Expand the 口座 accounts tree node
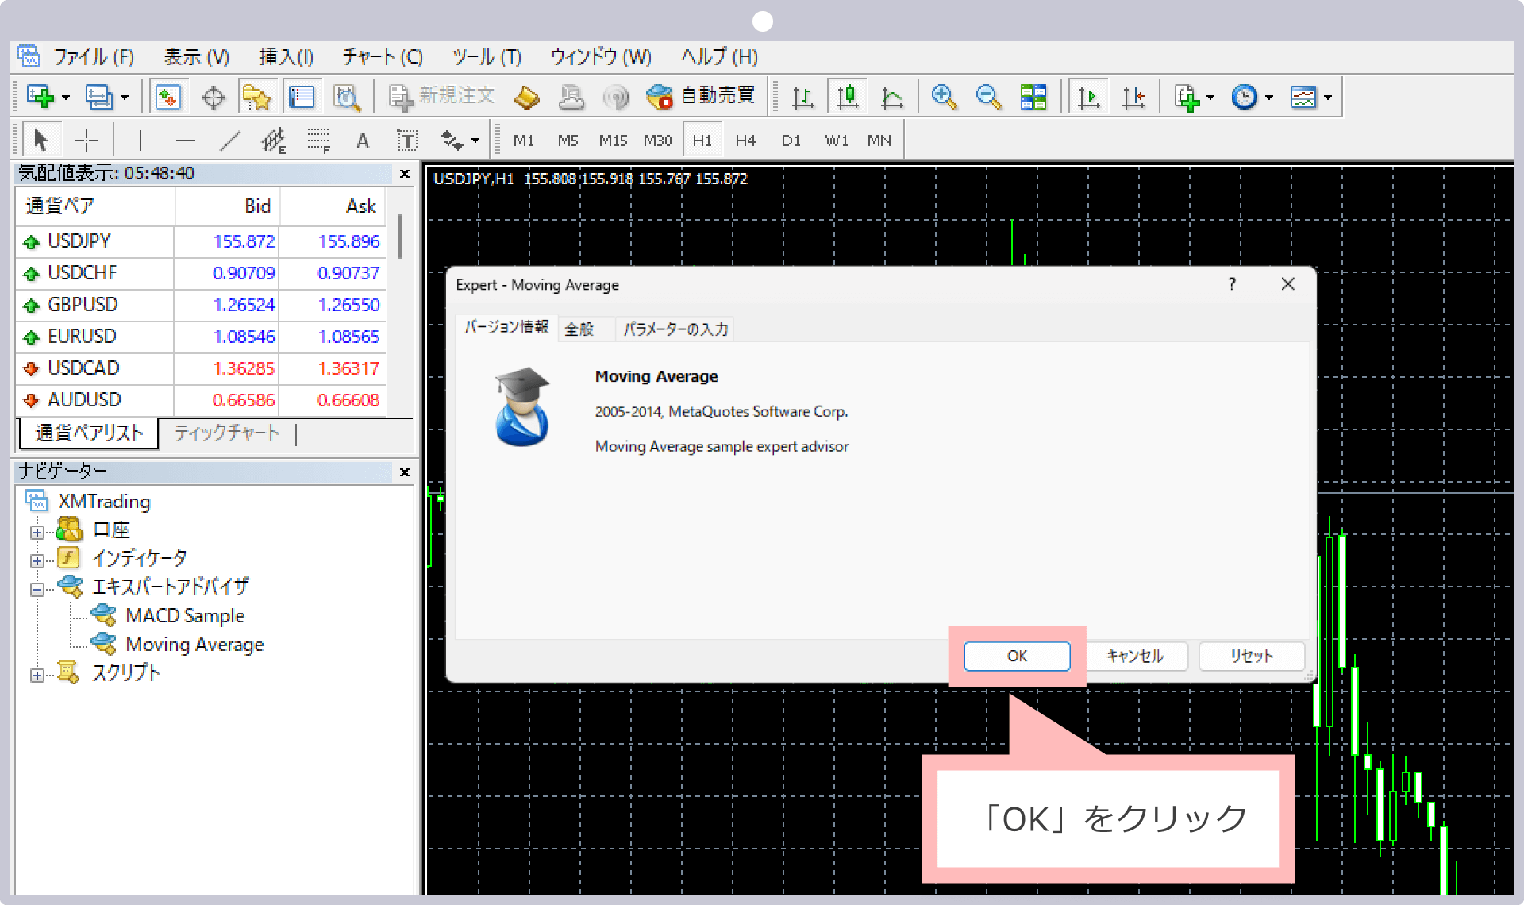The height and width of the screenshot is (905, 1524). point(37,532)
